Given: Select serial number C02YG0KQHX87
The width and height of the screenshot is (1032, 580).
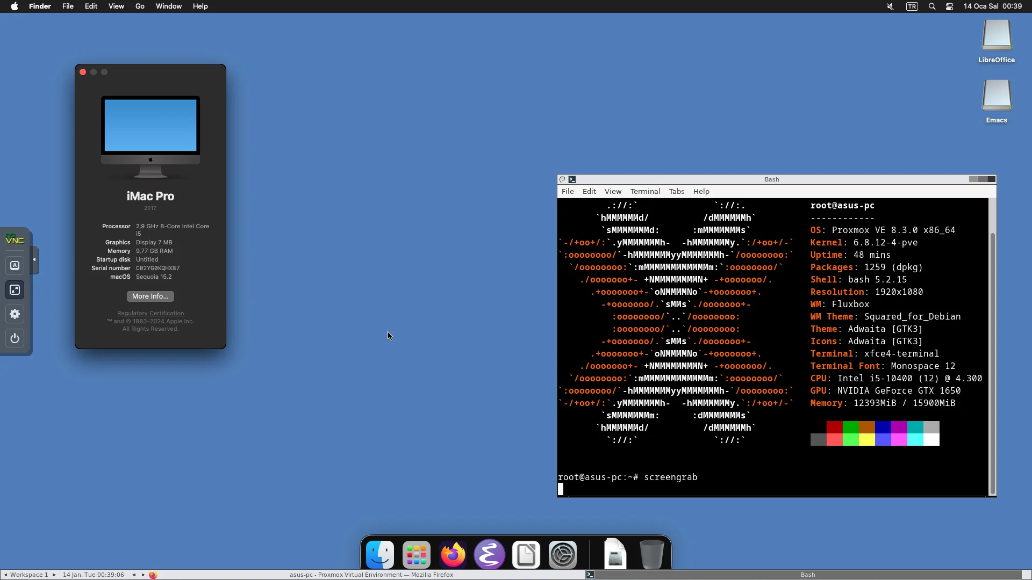Looking at the screenshot, I should 157,268.
